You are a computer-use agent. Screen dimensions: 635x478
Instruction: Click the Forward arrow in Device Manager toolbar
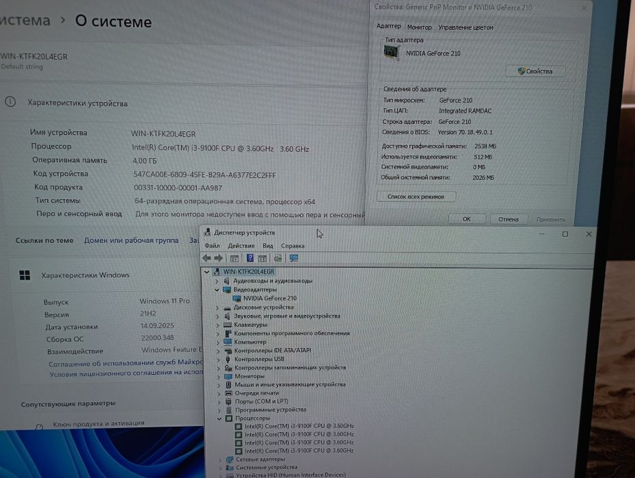[x=218, y=258]
